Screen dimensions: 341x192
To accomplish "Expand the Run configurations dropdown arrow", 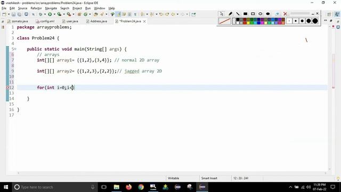I will (x=54, y=14).
